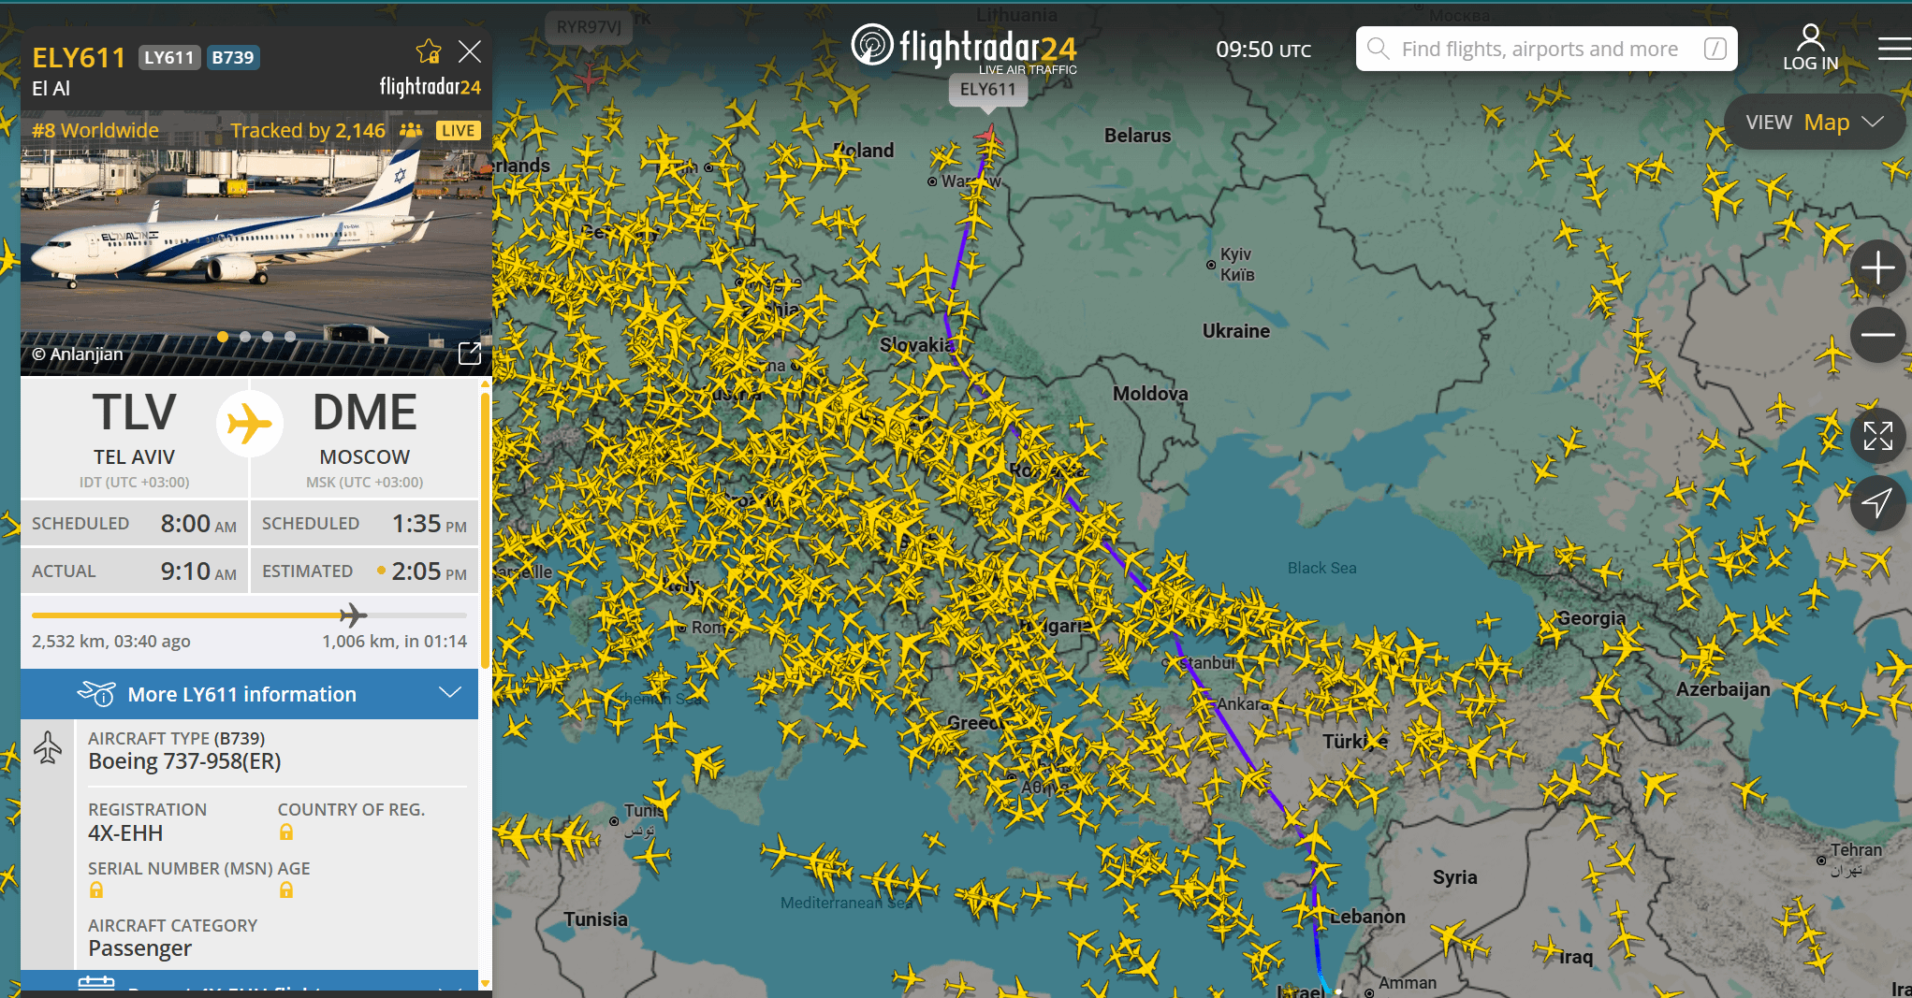
Task: Click the 4X-EHH registration value
Action: [x=125, y=833]
